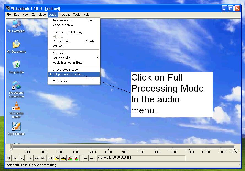Close the VirtualDub window
The image size is (245, 171).
click(x=237, y=8)
